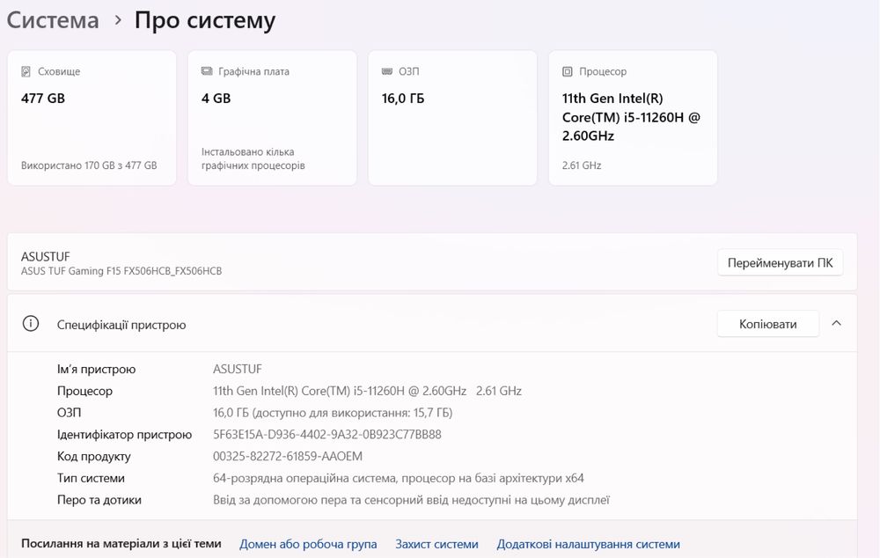Click the Код продукту label
Image resolution: width=880 pixels, height=558 pixels.
tap(94, 457)
